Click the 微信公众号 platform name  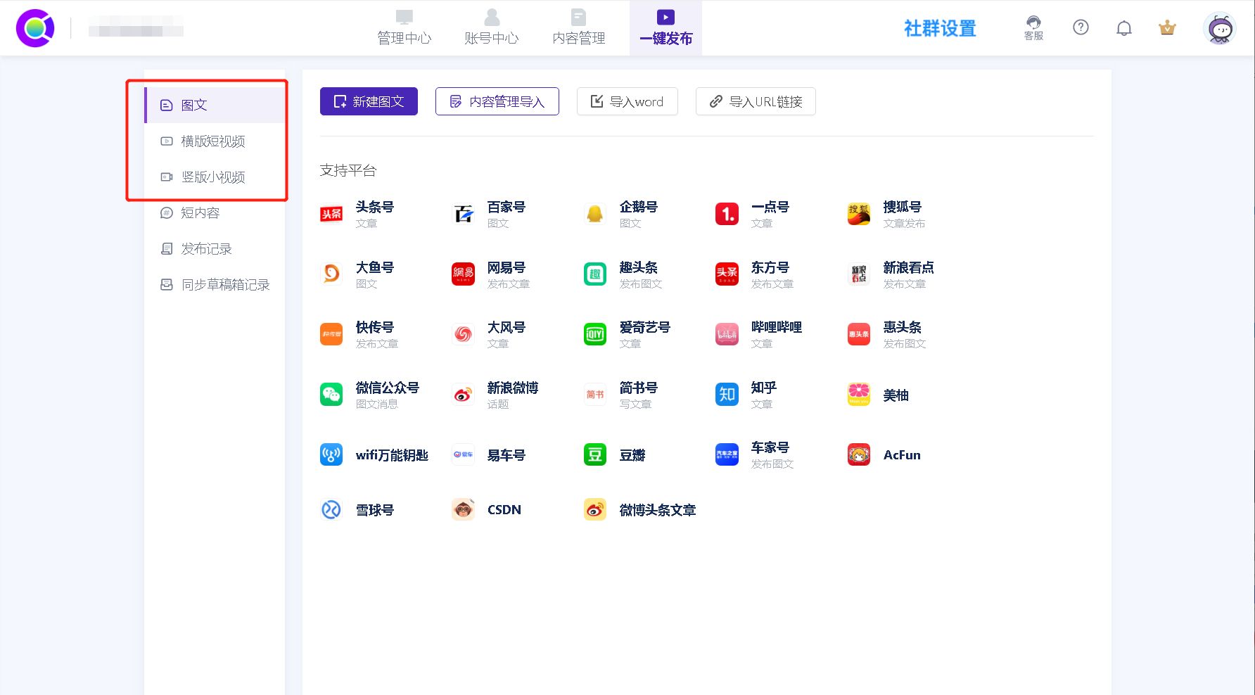point(388,388)
